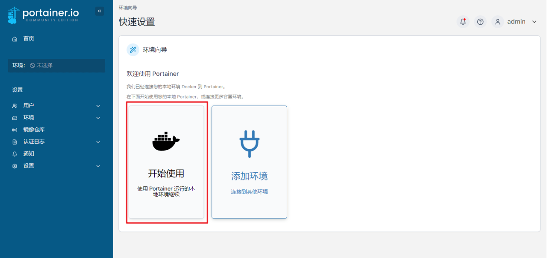Click the 开始使用 card title

pos(166,174)
